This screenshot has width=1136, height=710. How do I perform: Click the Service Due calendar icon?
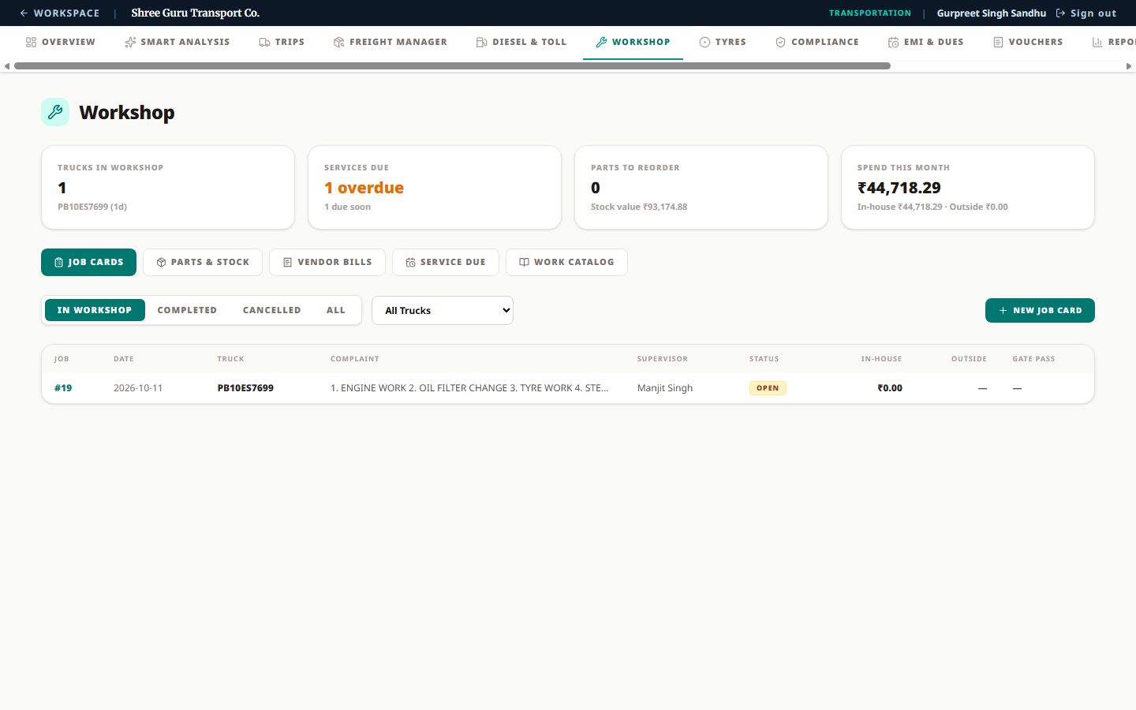coord(410,262)
